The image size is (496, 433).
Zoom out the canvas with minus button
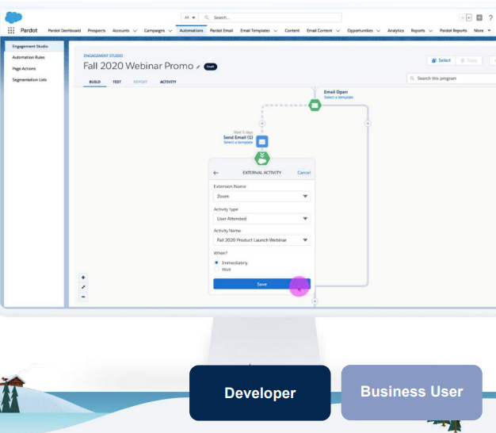click(83, 297)
